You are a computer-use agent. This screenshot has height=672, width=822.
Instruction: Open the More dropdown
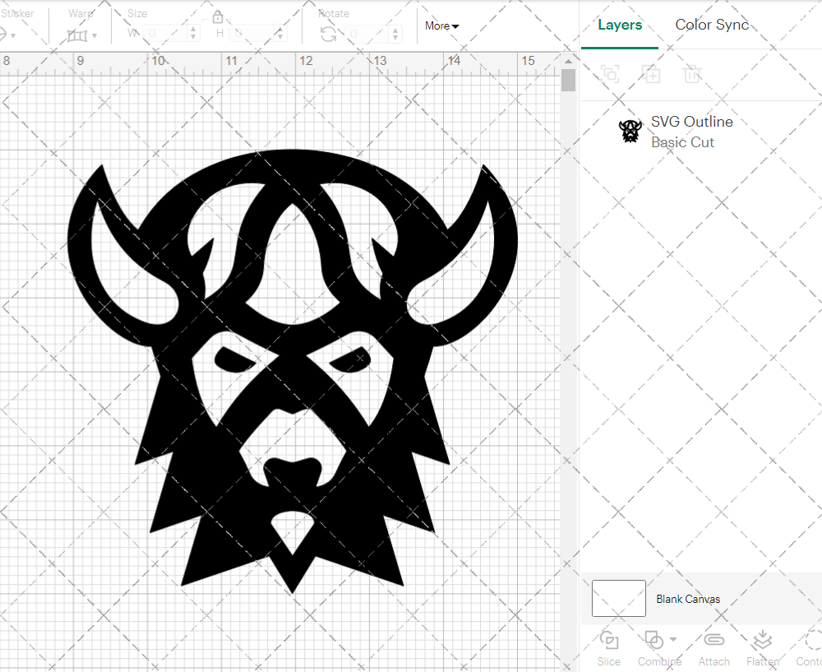coord(441,25)
